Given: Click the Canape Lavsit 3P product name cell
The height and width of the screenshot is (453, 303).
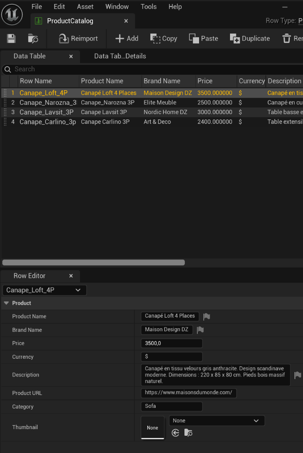Looking at the screenshot, I should [104, 112].
